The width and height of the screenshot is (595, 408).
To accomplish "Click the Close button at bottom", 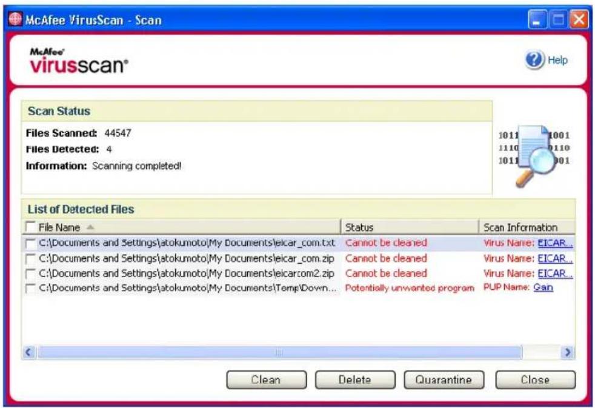I will 536,380.
